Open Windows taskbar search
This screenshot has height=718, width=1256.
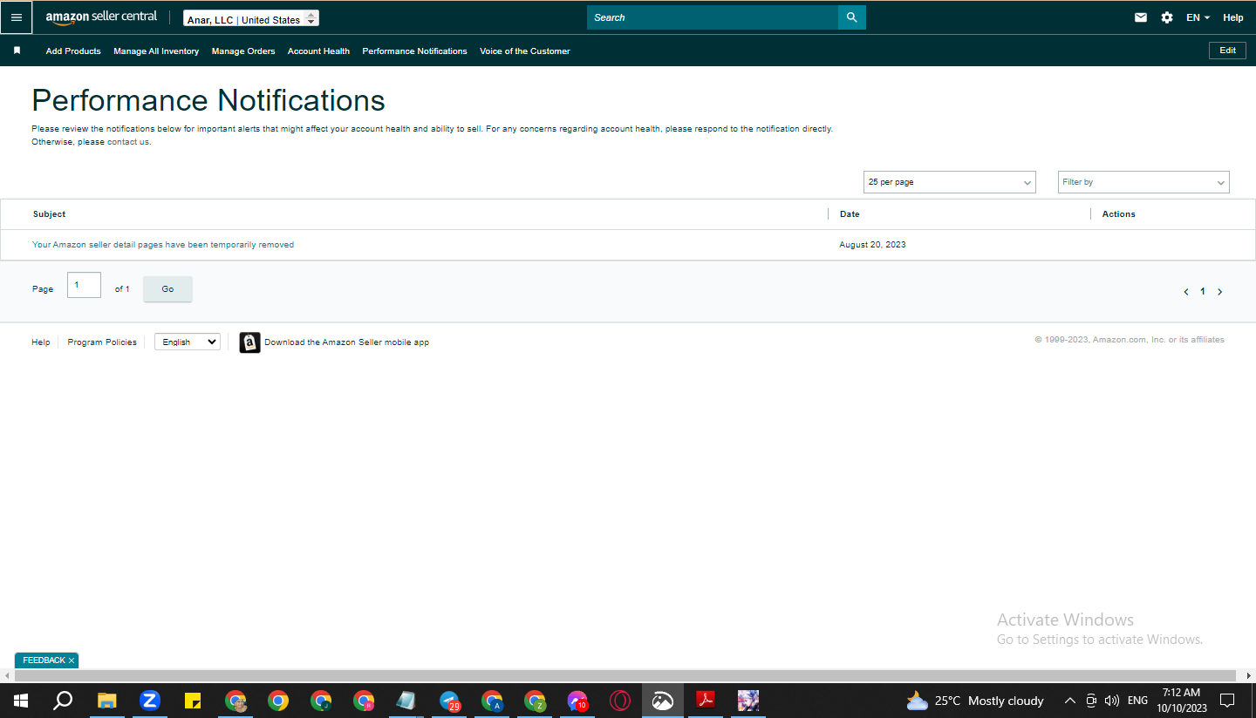point(63,701)
